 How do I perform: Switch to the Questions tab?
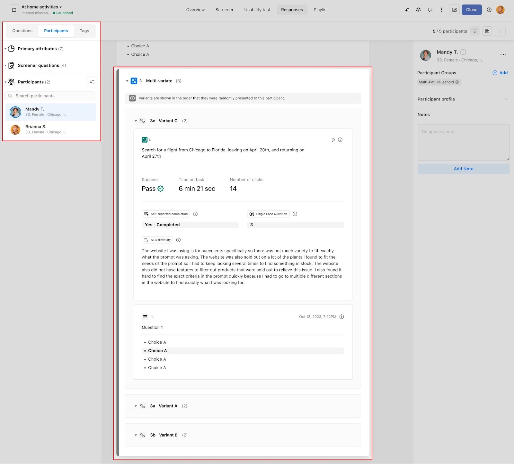(22, 31)
